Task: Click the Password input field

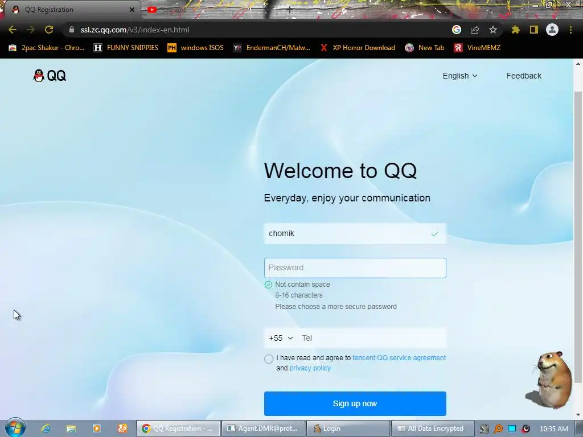Action: [355, 268]
